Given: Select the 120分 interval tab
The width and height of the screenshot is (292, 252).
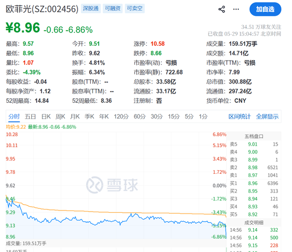Looking at the screenshot, I should [x=121, y=117].
